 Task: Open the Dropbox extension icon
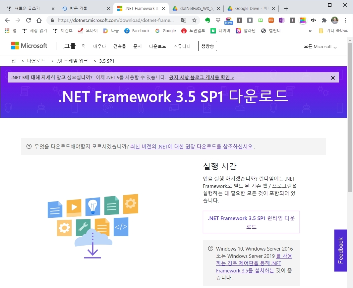[218, 20]
